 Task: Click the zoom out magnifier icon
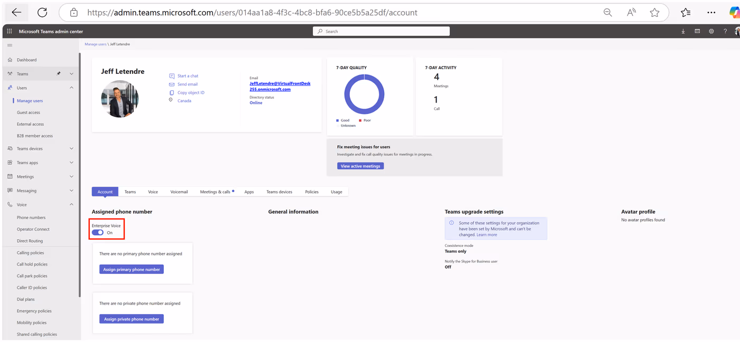(x=608, y=12)
